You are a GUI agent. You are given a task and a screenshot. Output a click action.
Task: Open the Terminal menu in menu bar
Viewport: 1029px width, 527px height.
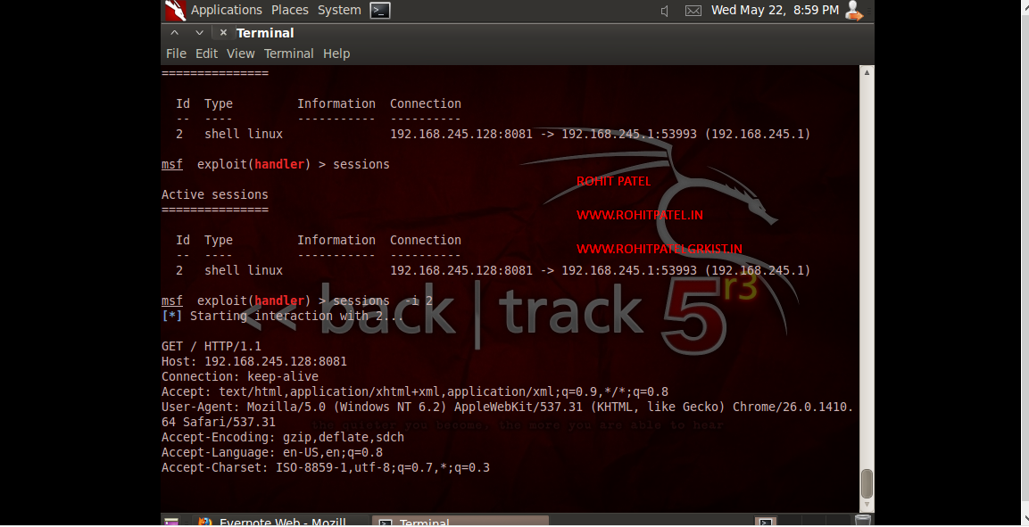tap(289, 54)
